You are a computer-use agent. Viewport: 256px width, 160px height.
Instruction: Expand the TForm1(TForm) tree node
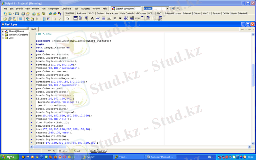coord(3,31)
